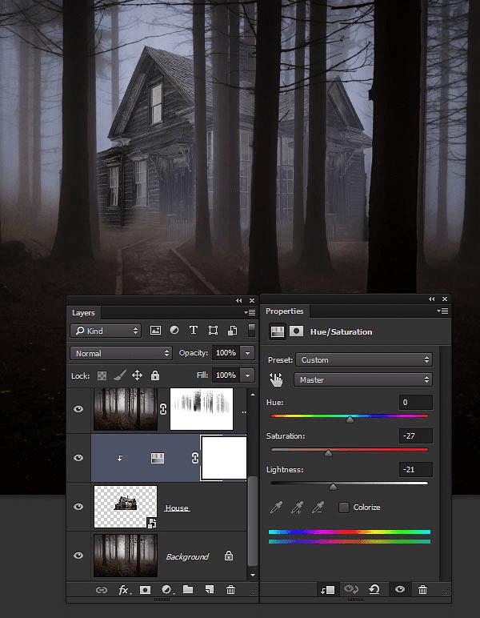Click the targeted adjustment hand tool
The image size is (480, 618).
point(276,380)
